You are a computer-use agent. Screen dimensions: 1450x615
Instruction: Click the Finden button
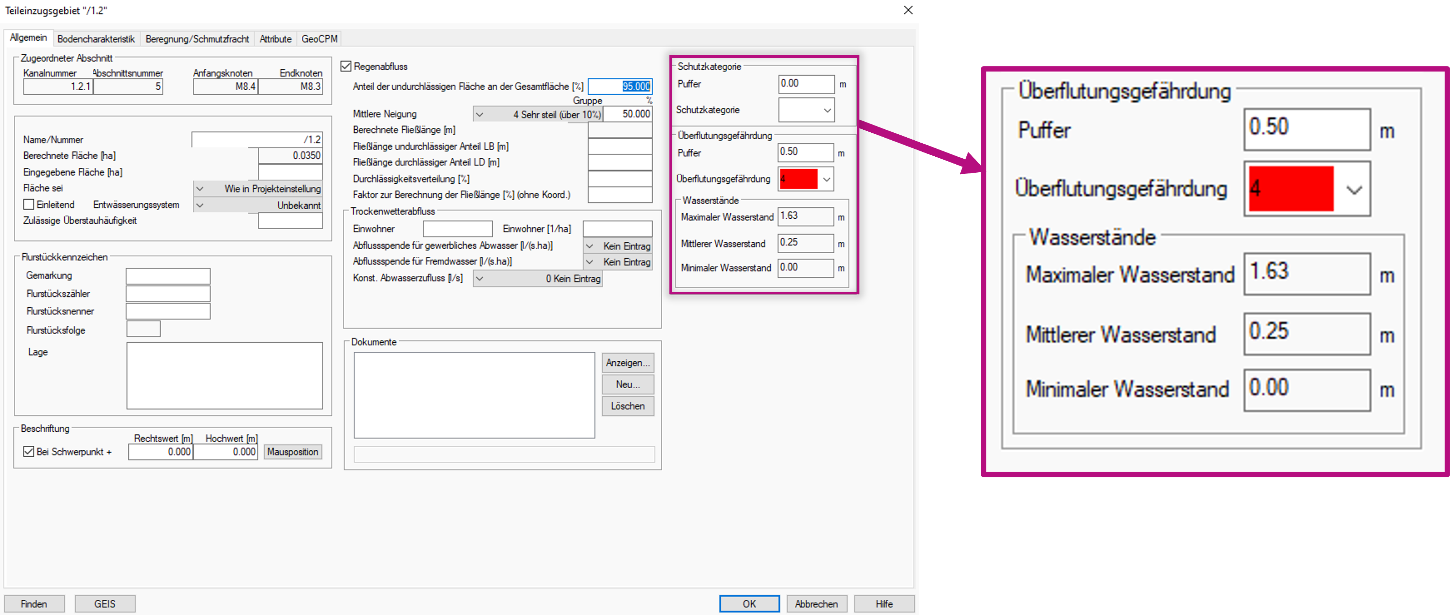[34, 603]
